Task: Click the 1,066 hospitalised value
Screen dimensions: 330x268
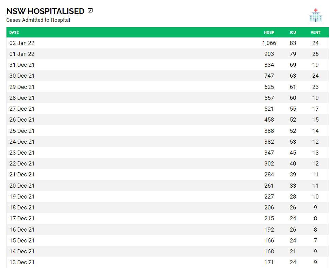Action: pyautogui.click(x=269, y=43)
